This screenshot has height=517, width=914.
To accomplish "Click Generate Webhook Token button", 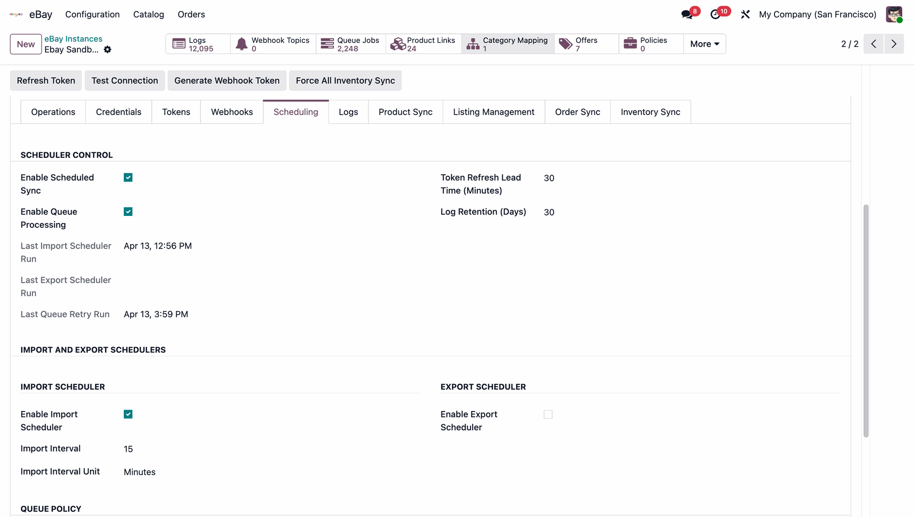I will pyautogui.click(x=227, y=80).
